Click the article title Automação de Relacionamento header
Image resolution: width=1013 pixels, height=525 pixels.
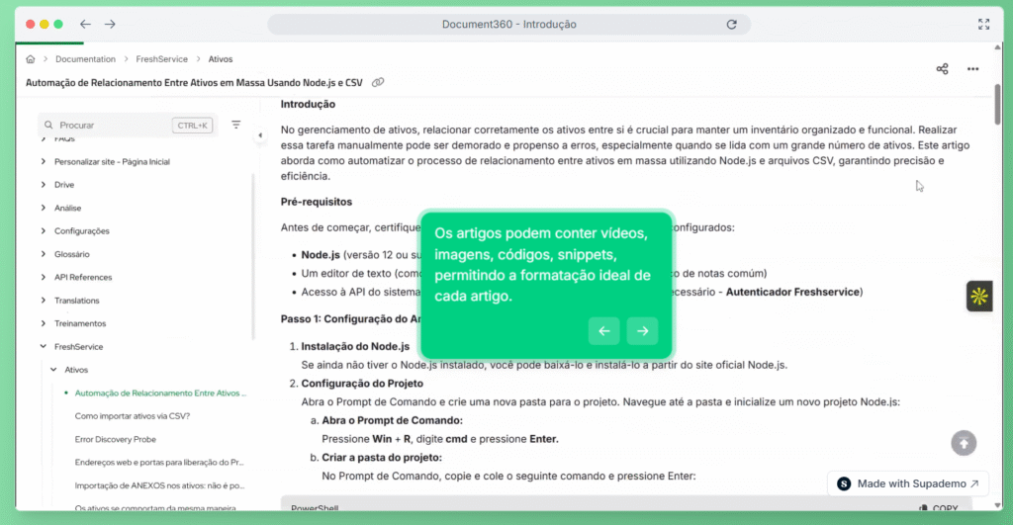[x=194, y=83]
